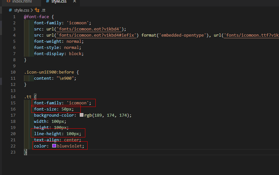Open the icomoon.ttf url link on line 4
Image resolution: width=279 pixels, height=175 pixels.
251,35
